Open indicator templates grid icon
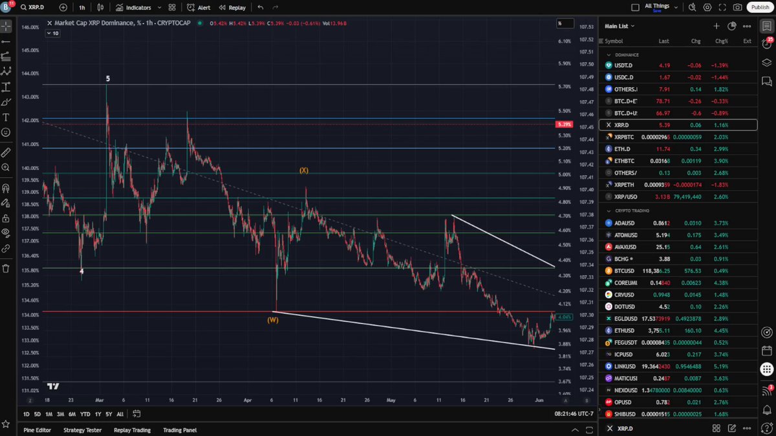Image resolution: width=776 pixels, height=436 pixels. (x=172, y=8)
